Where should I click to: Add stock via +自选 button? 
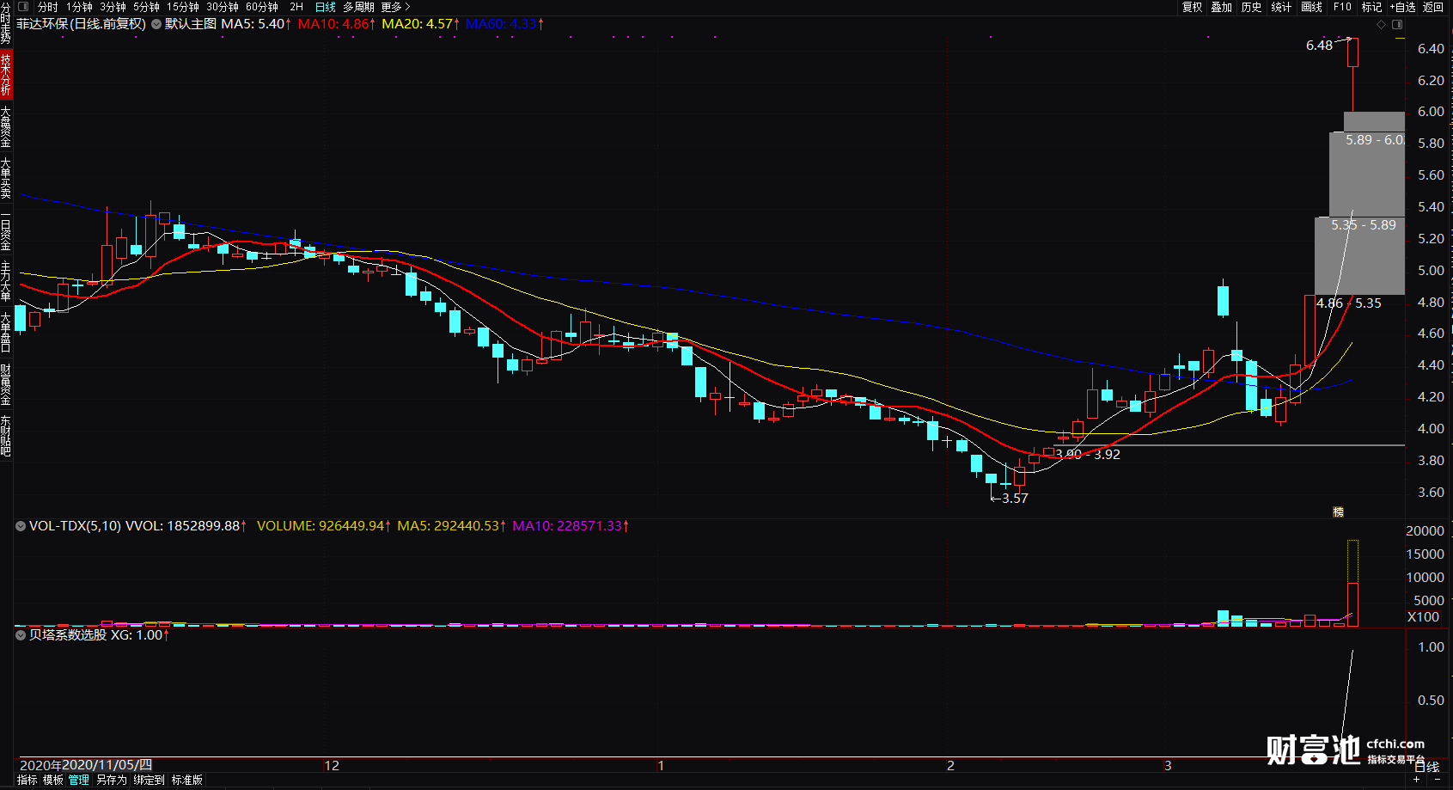coord(1402,7)
